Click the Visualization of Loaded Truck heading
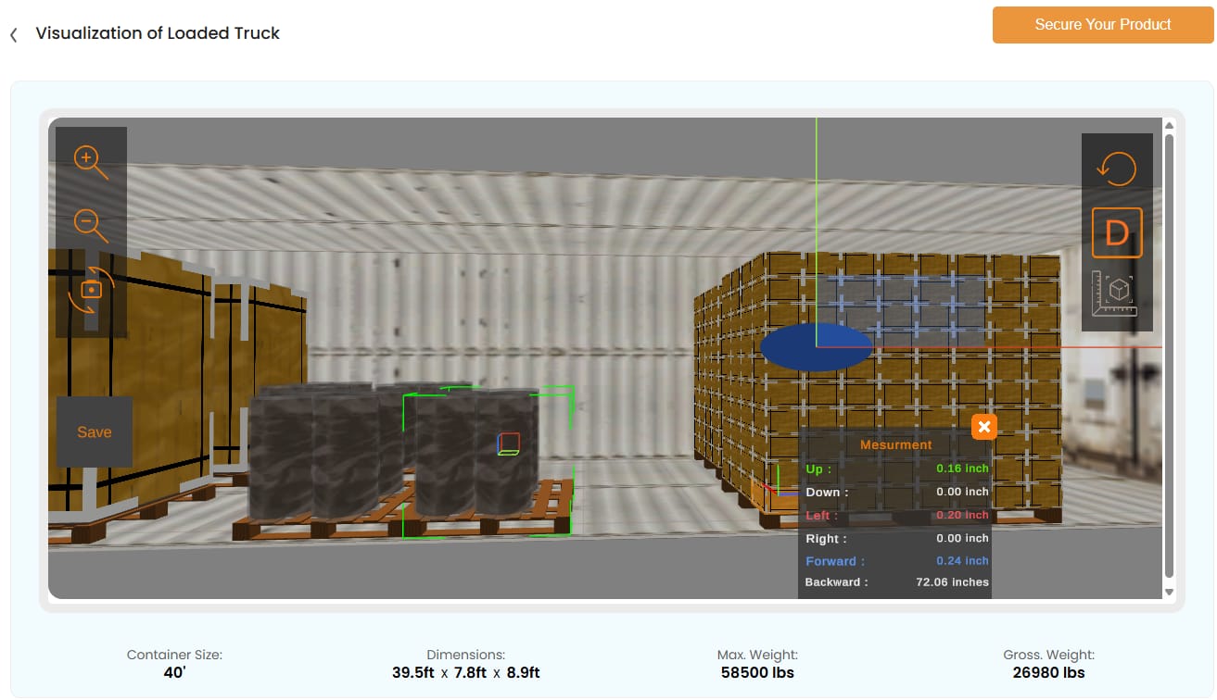Image resolution: width=1217 pixels, height=700 pixels. 158,33
